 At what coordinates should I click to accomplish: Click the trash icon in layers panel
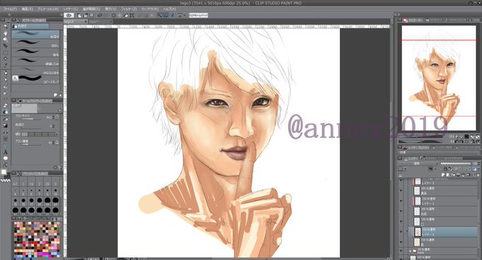click(478, 175)
